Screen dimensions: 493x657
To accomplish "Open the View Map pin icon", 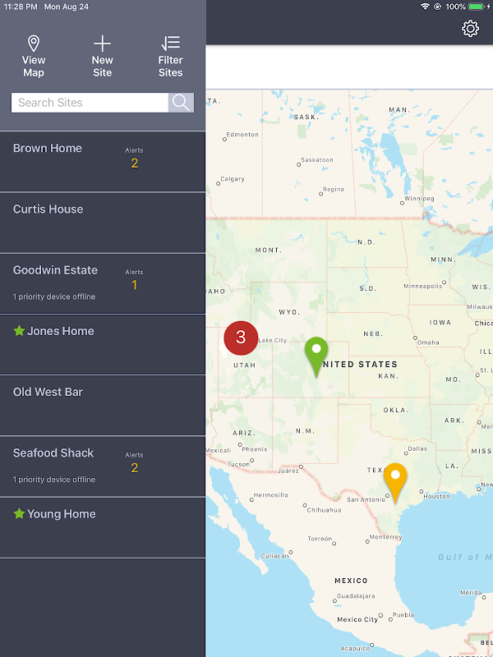I will [x=34, y=44].
